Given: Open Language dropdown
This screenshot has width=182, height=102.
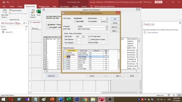Looking at the screenshot, I should pyautogui.click(x=107, y=27).
